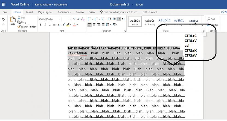
Task: Click Increase Indent icon
Action: 114,19
